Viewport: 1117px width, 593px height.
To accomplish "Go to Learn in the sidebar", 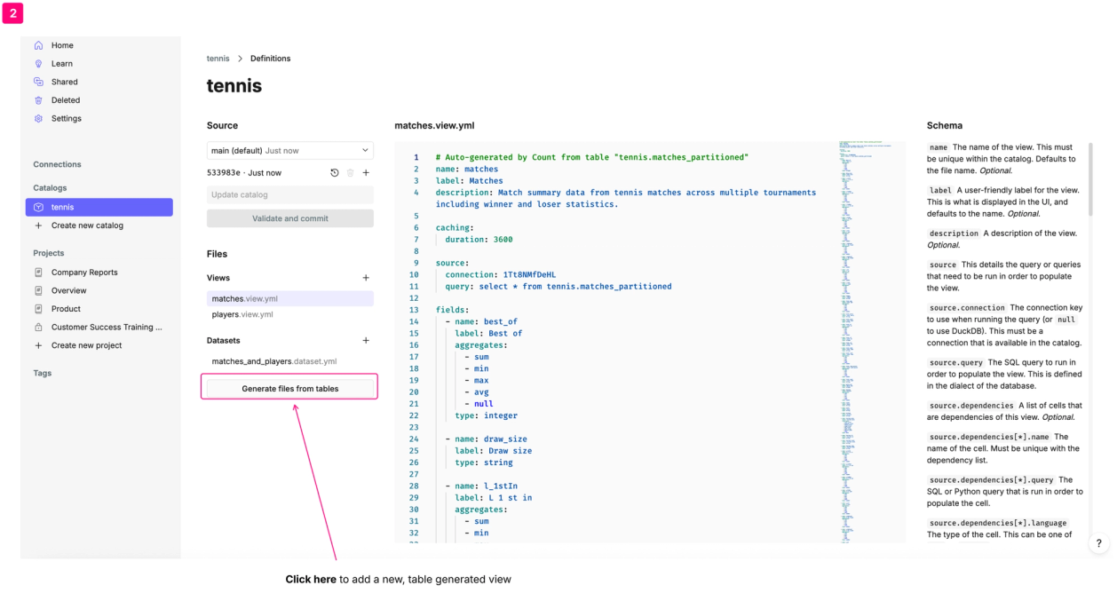I will 62,64.
